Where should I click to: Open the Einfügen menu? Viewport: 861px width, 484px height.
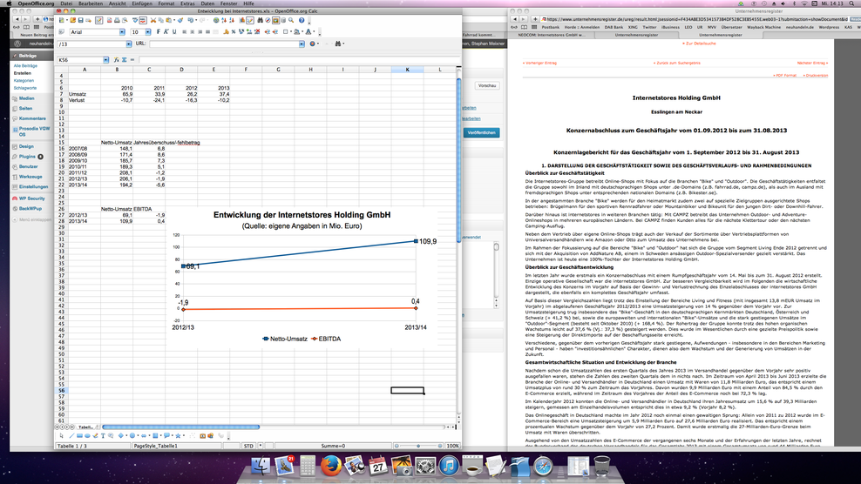pyautogui.click(x=142, y=3)
